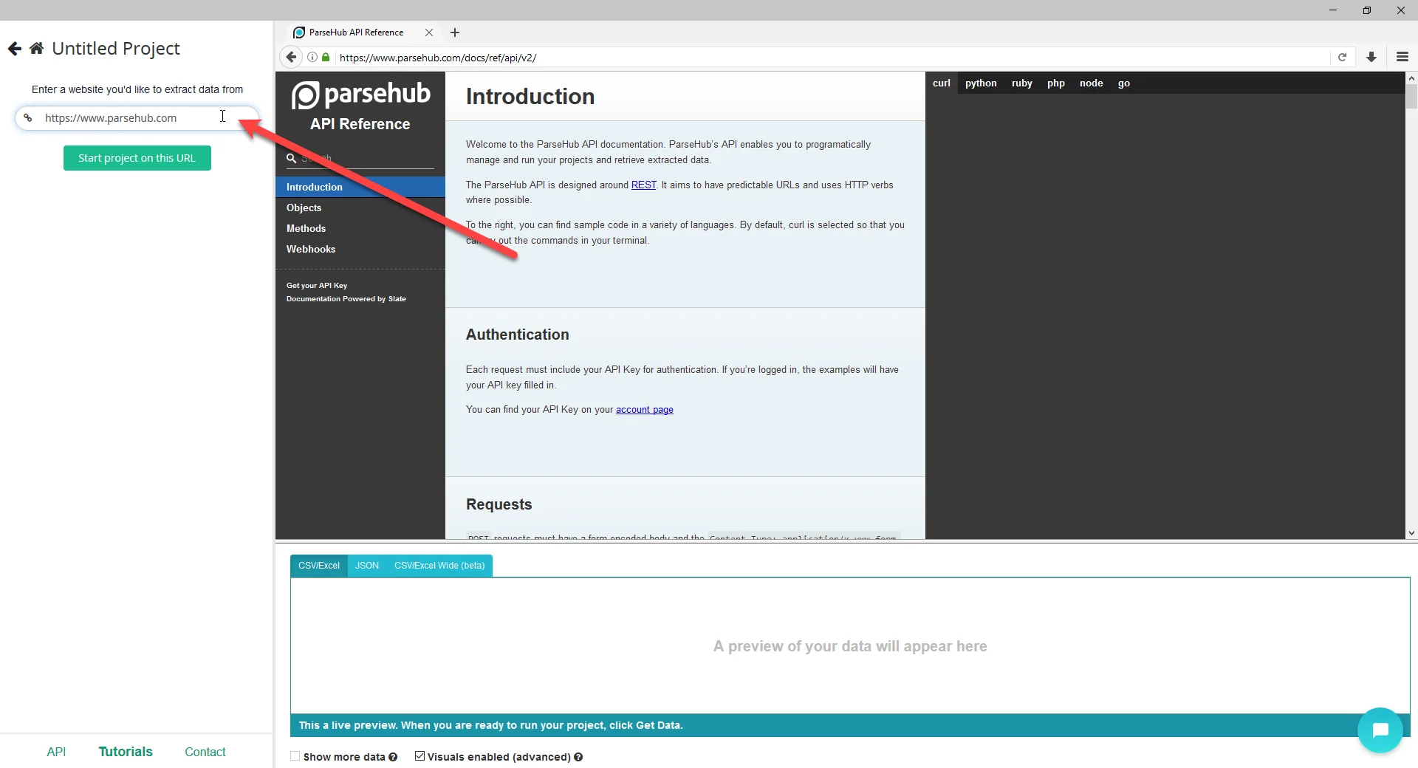Switch to the JSON preview tab
The height and width of the screenshot is (768, 1418).
[x=367, y=566]
